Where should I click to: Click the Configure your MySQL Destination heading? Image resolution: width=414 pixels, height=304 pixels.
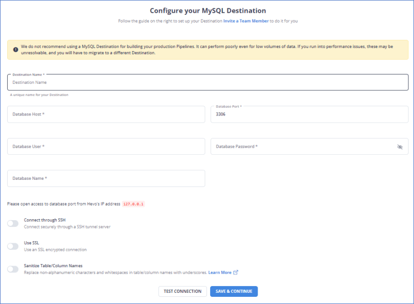207,10
